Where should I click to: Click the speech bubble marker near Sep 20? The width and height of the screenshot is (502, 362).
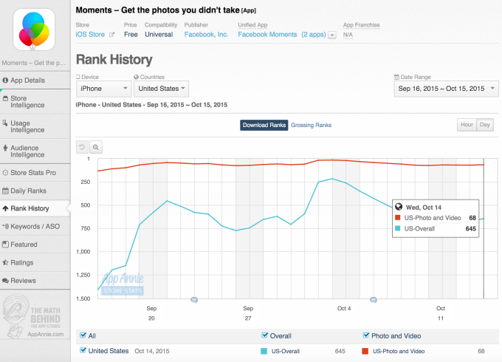point(194,299)
